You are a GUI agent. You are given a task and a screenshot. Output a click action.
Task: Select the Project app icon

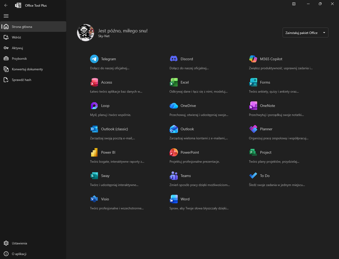point(253,152)
